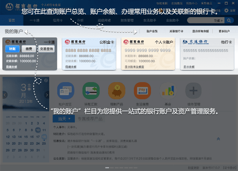Click 显示账单及额度 on 个人卡账户 card
This screenshot has width=238, height=171.
pos(134,67)
